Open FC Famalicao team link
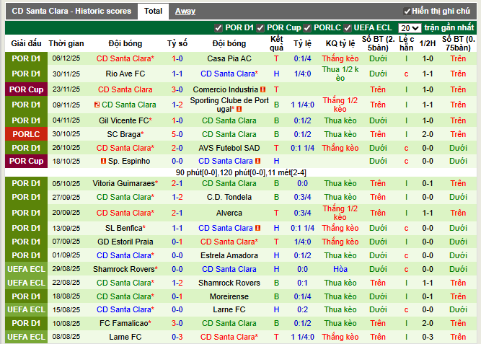This screenshot has height=344, width=481. tap(123, 323)
